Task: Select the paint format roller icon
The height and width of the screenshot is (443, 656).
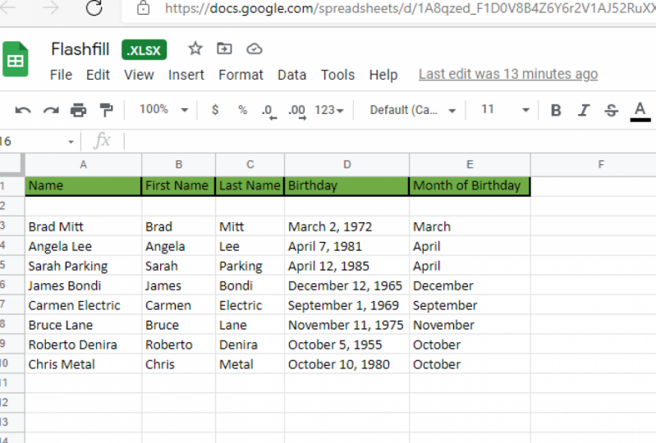Action: click(x=106, y=110)
